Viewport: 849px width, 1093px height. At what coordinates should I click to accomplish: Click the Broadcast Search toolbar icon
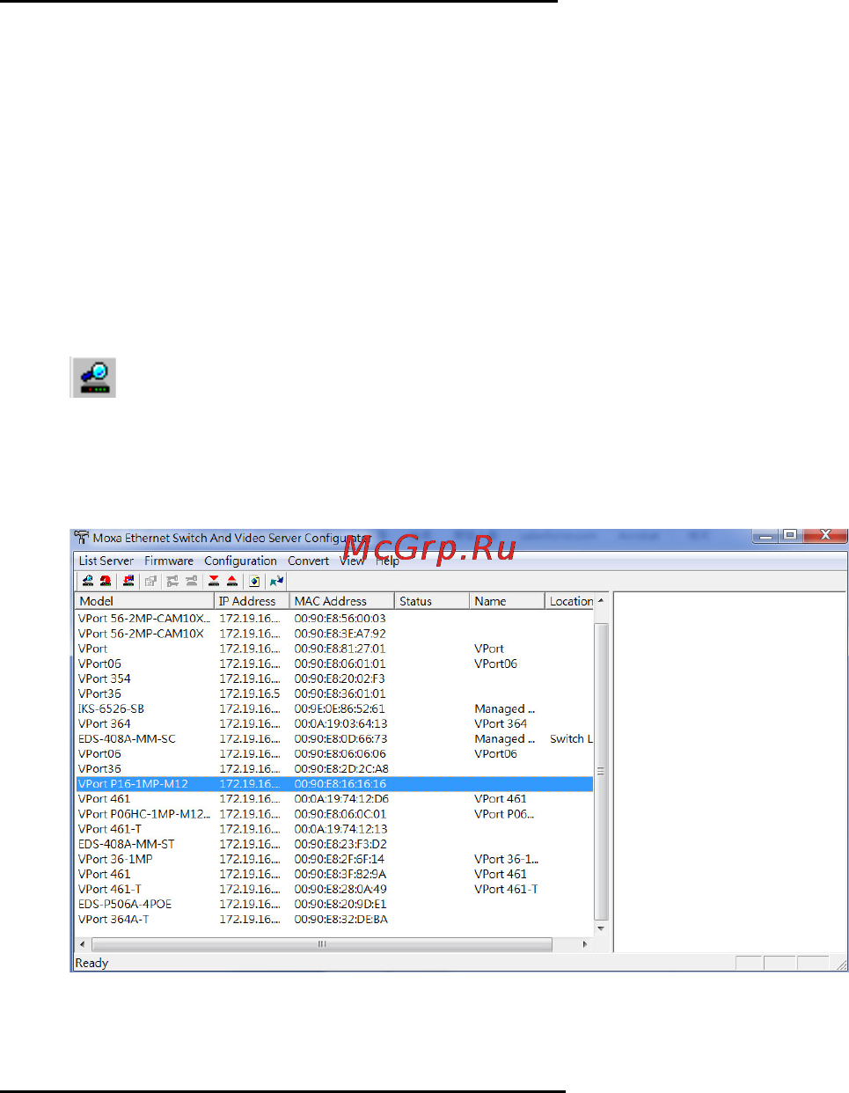pyautogui.click(x=88, y=581)
